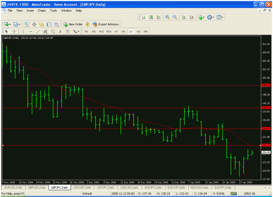Switch to M30 timeframe
This screenshot has width=273, height=197.
point(109,32)
